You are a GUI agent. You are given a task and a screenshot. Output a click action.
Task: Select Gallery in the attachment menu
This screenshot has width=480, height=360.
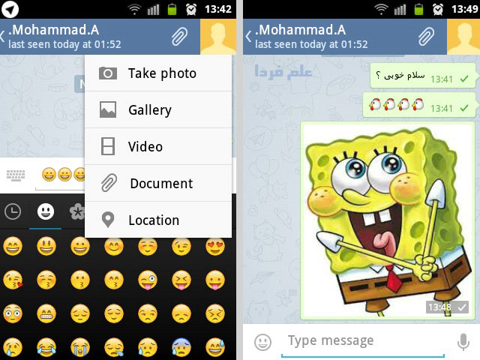(x=158, y=110)
